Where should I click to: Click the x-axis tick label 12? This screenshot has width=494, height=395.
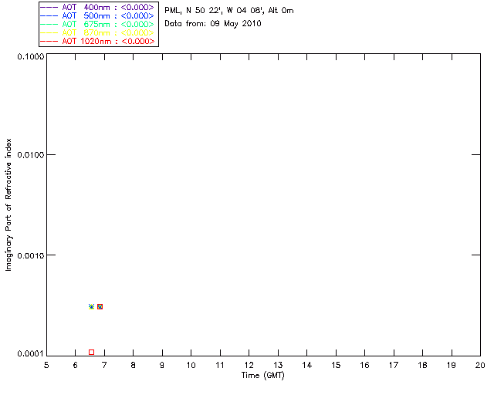(x=249, y=365)
